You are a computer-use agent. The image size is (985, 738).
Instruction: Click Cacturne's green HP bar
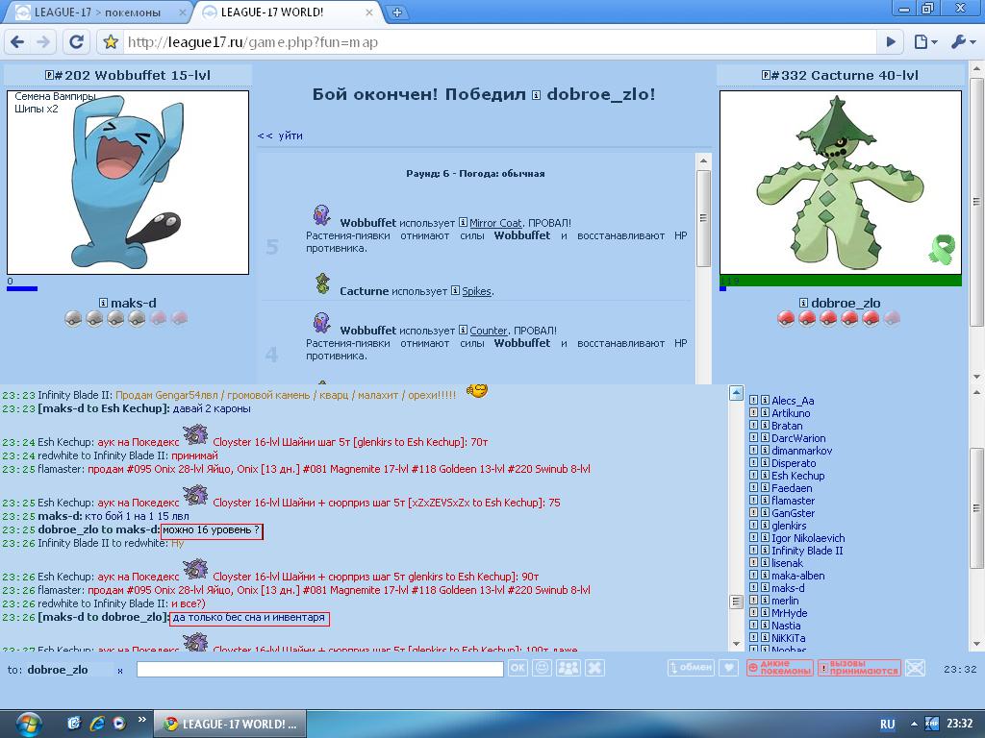(841, 281)
